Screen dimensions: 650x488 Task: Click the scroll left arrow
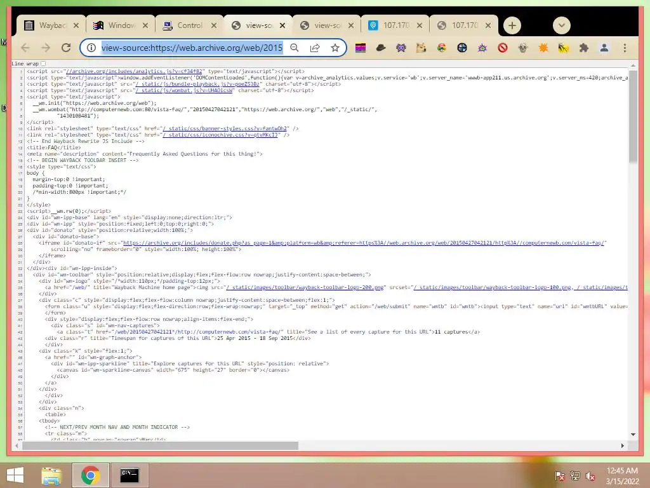click(17, 445)
